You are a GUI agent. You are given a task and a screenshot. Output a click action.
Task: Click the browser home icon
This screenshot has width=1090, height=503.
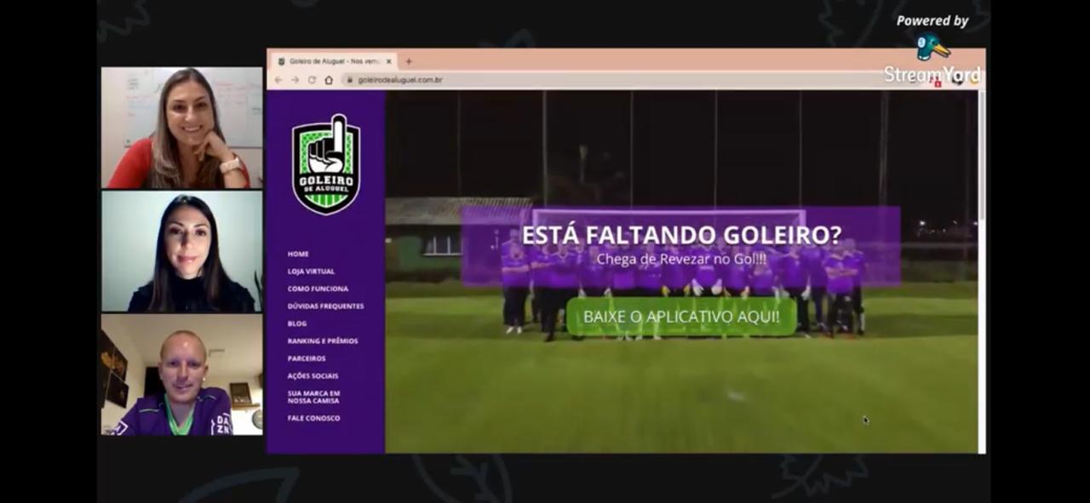(x=329, y=80)
